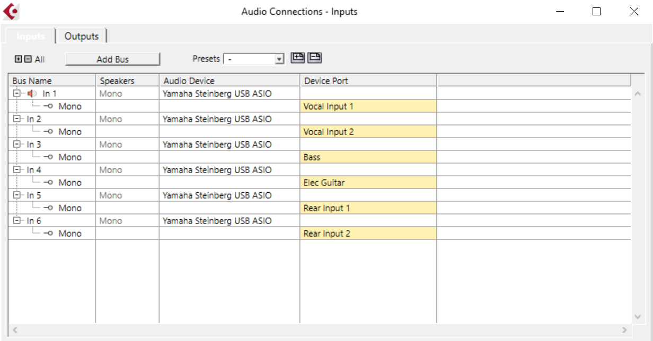The width and height of the screenshot is (653, 341).
Task: Choose the Elec Guitar device port cell
Action: pos(368,183)
